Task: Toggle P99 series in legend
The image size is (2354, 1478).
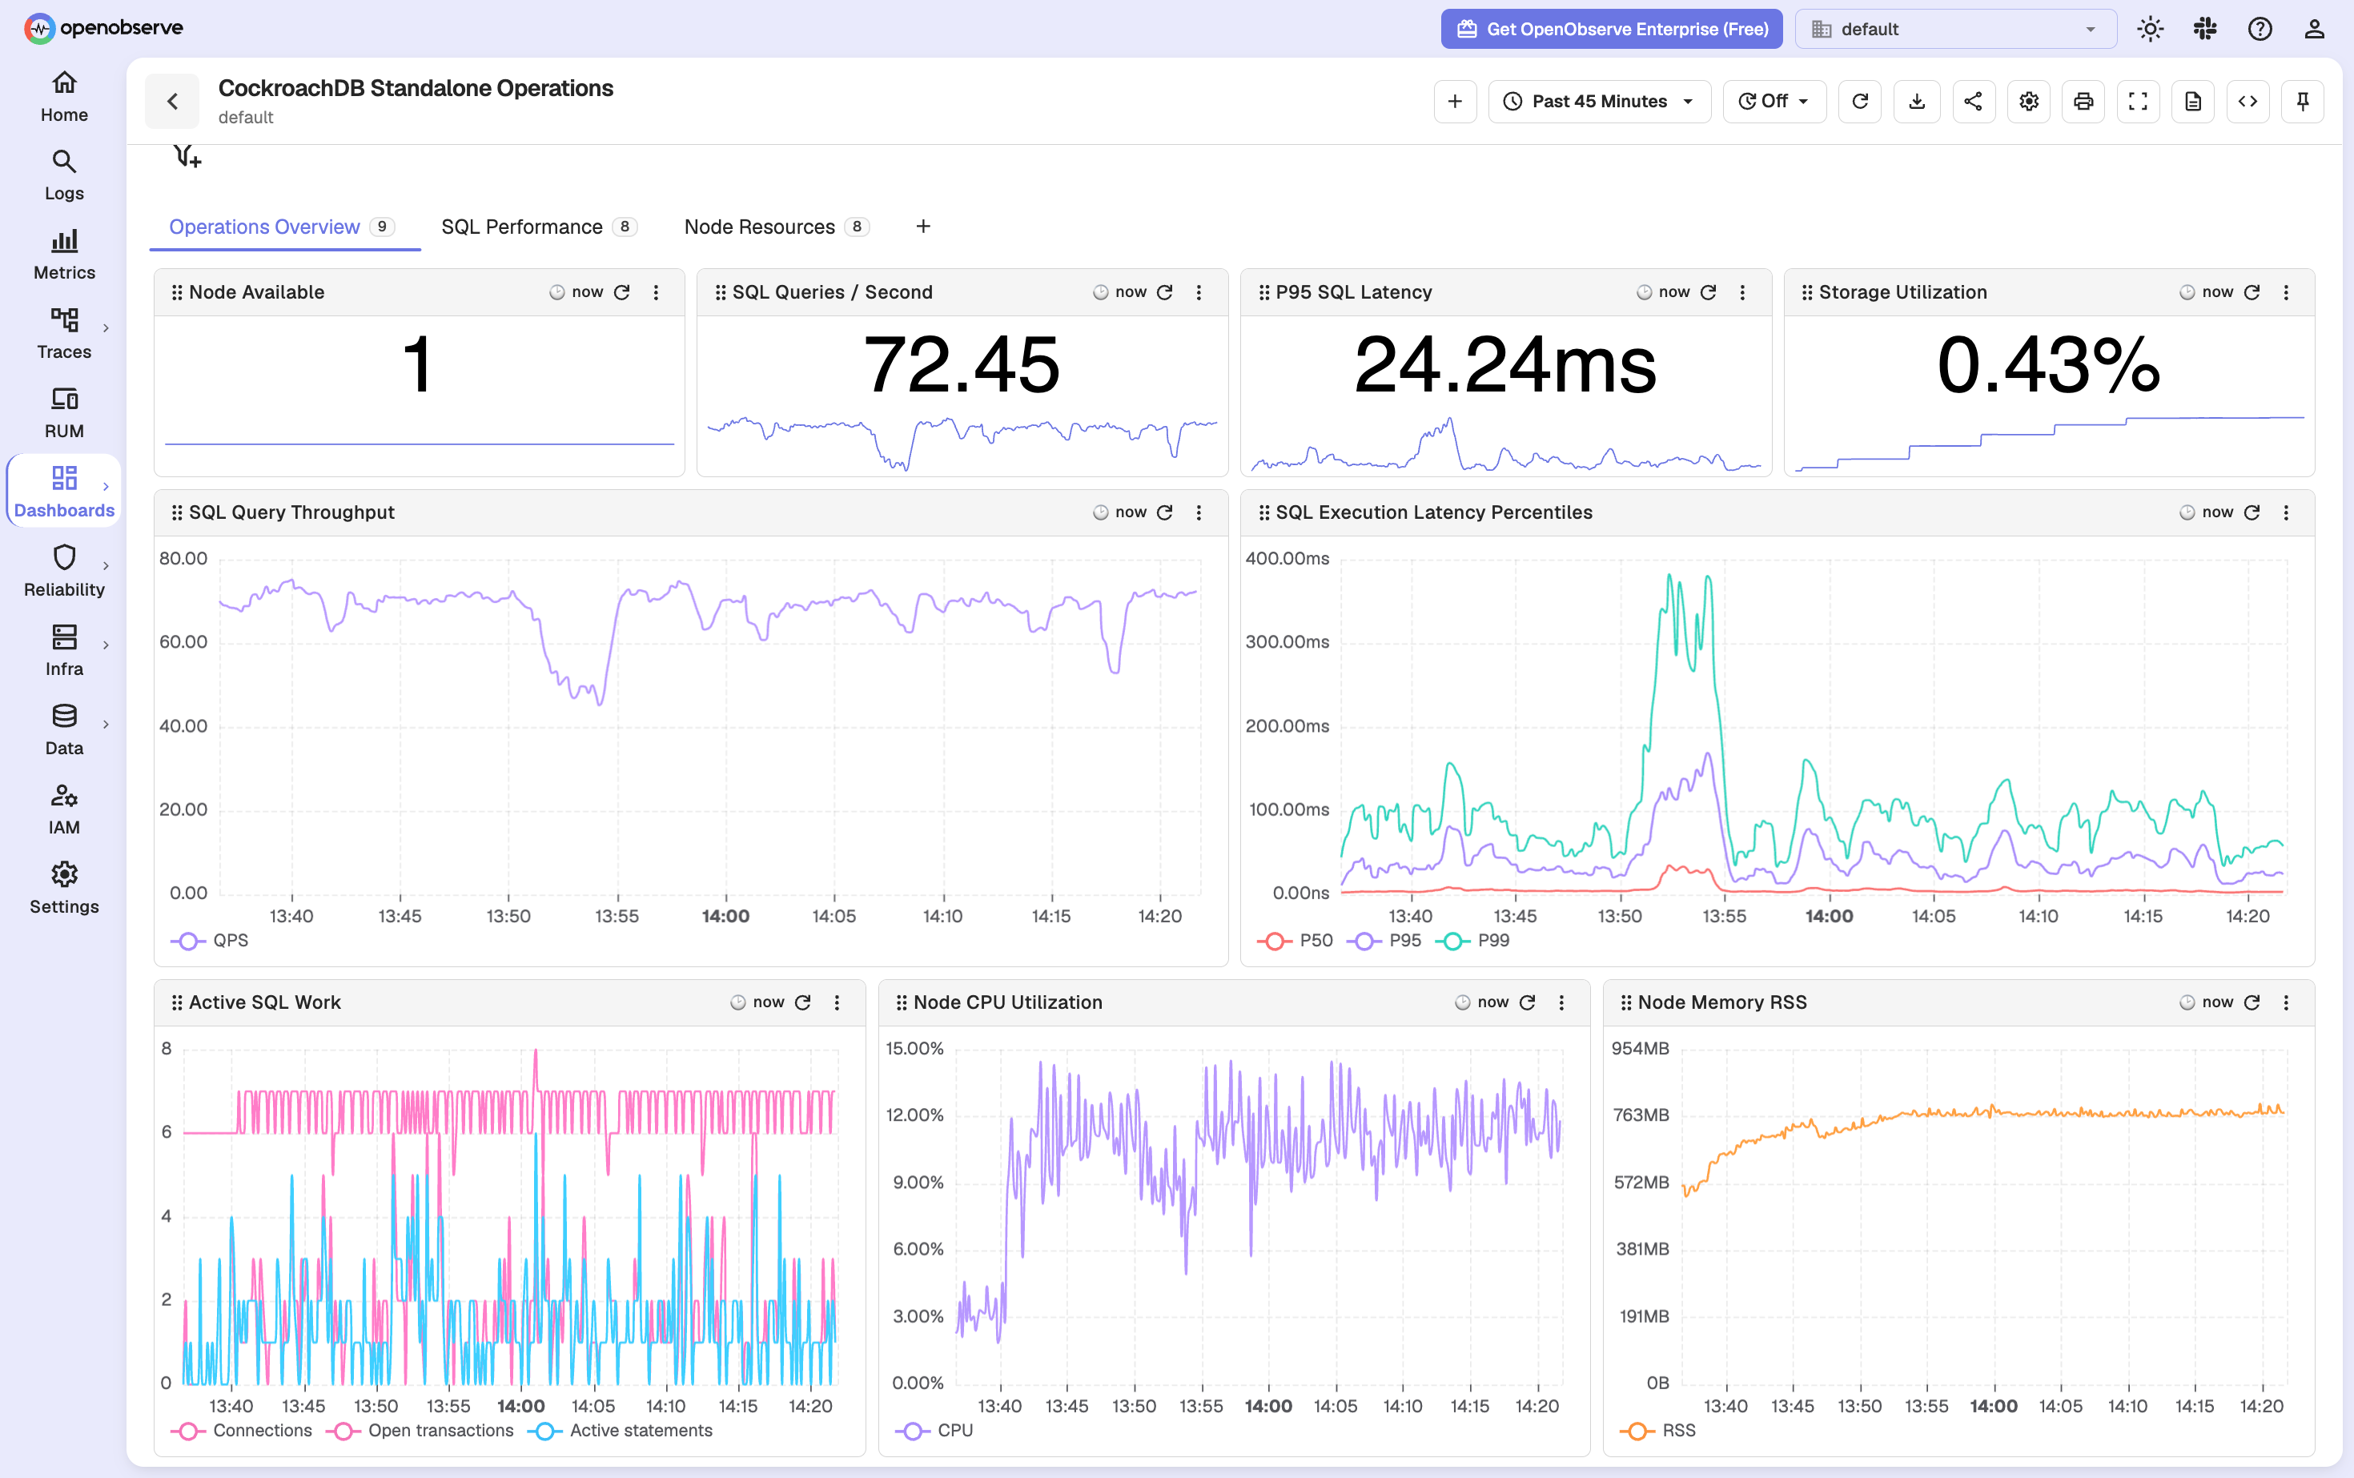Action: (1472, 941)
